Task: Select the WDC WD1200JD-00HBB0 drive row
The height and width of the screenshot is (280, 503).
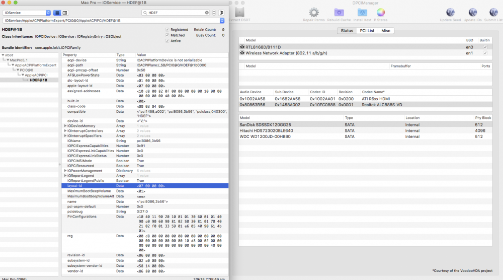Action: pos(365,136)
